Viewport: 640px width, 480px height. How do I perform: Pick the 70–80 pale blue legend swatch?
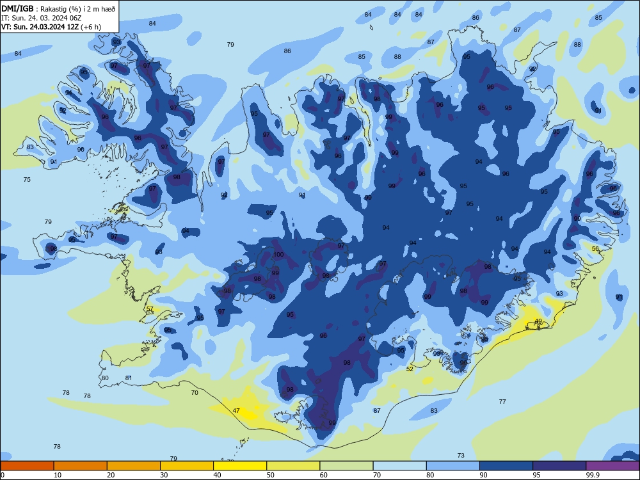pos(400,466)
